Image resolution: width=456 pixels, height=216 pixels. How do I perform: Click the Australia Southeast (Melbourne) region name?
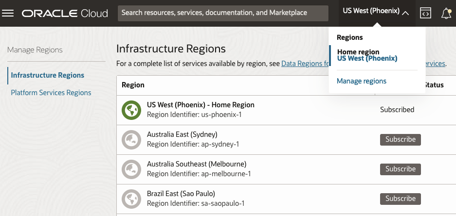click(x=197, y=164)
